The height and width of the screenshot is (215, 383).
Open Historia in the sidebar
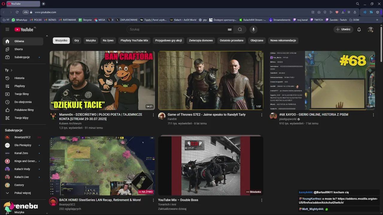tap(23, 78)
